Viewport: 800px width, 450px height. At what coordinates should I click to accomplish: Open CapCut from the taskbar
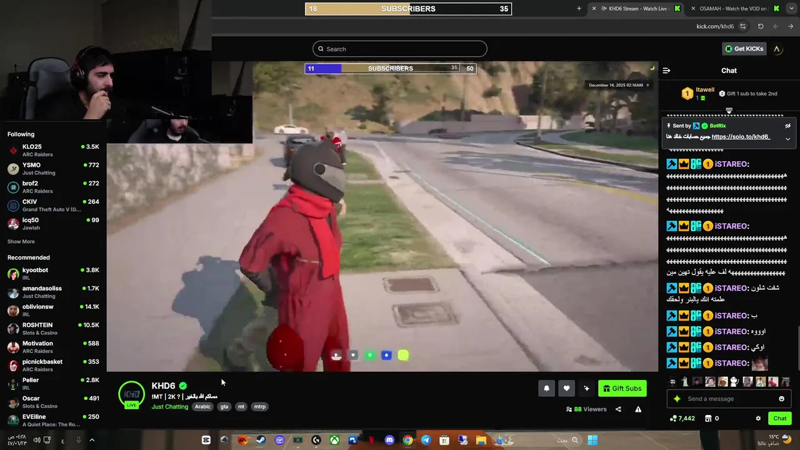(206, 440)
